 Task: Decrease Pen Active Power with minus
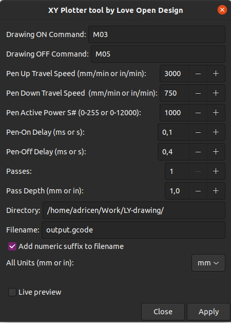tap(198, 113)
